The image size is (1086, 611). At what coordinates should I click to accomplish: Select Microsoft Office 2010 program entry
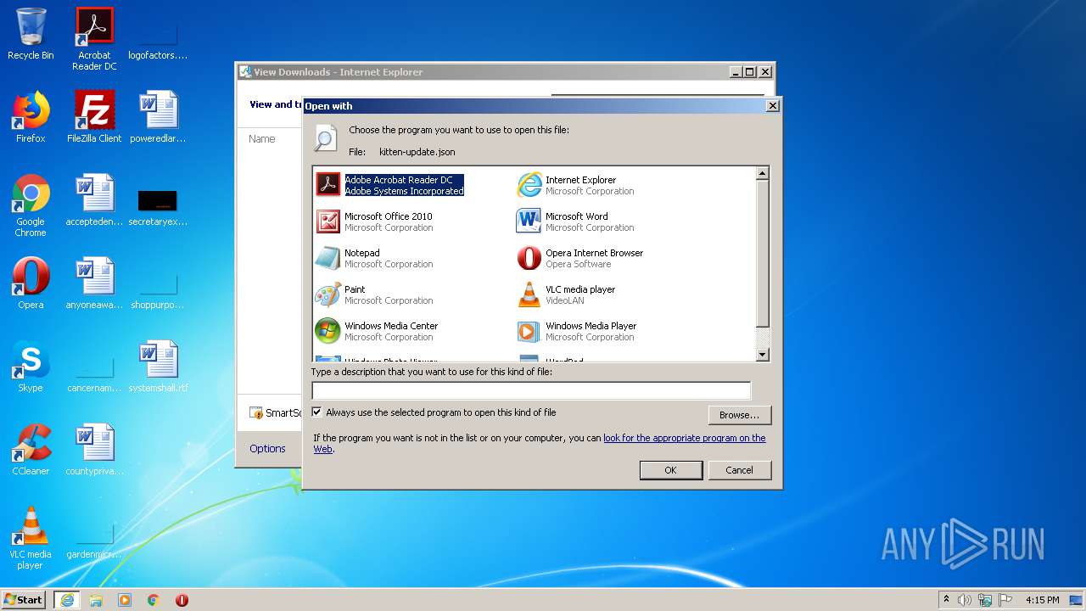tap(375, 221)
